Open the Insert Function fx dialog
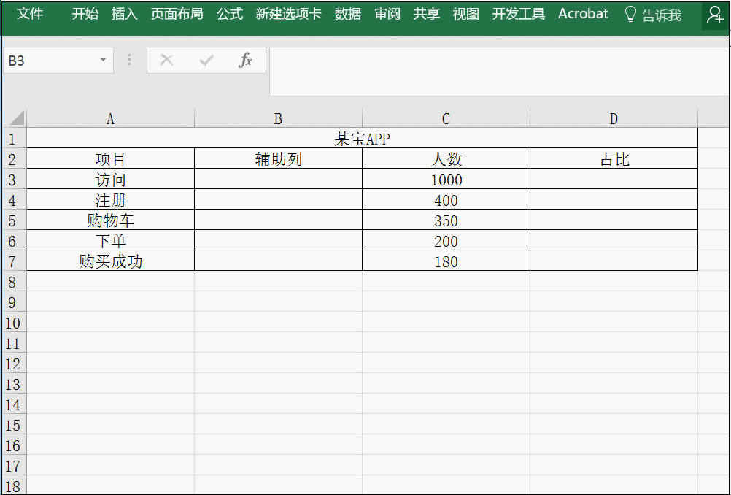731x495 pixels. click(246, 61)
